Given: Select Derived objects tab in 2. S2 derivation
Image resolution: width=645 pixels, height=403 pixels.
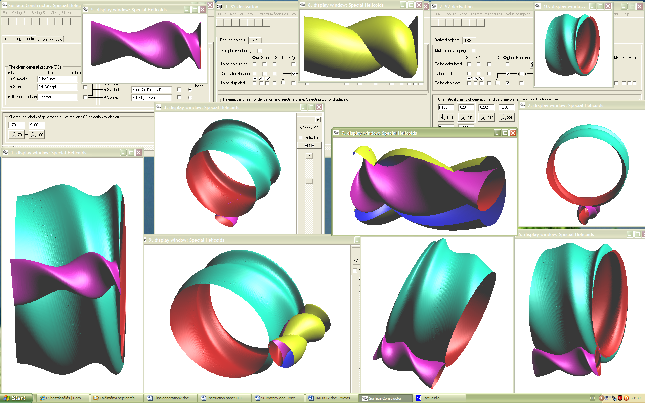Looking at the screenshot, I should point(446,40).
